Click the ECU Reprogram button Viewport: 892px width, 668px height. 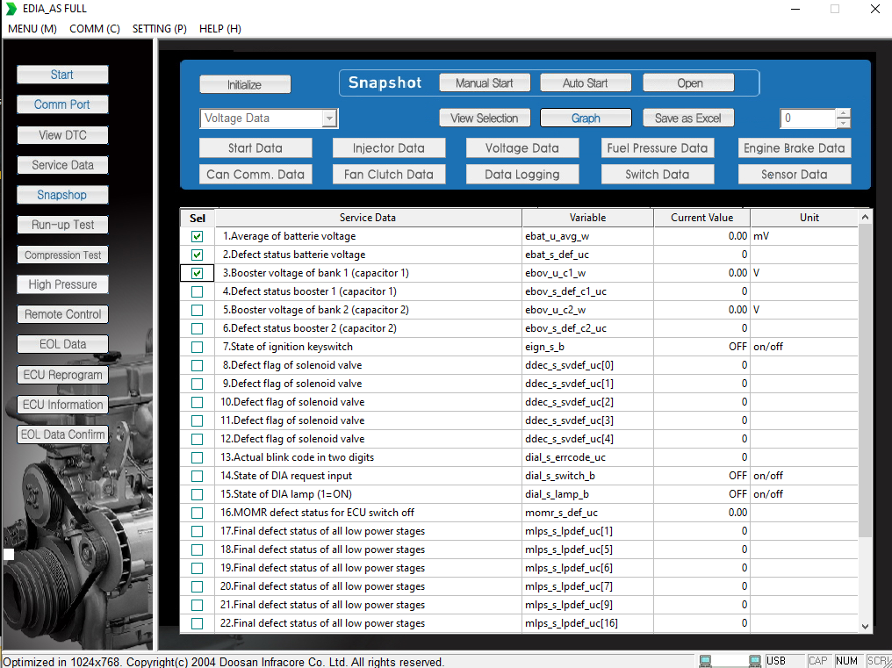click(x=62, y=375)
